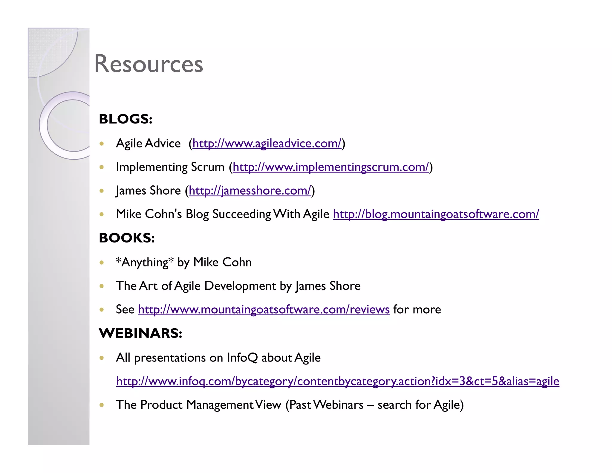Select the BOOKS: heading

(x=127, y=238)
